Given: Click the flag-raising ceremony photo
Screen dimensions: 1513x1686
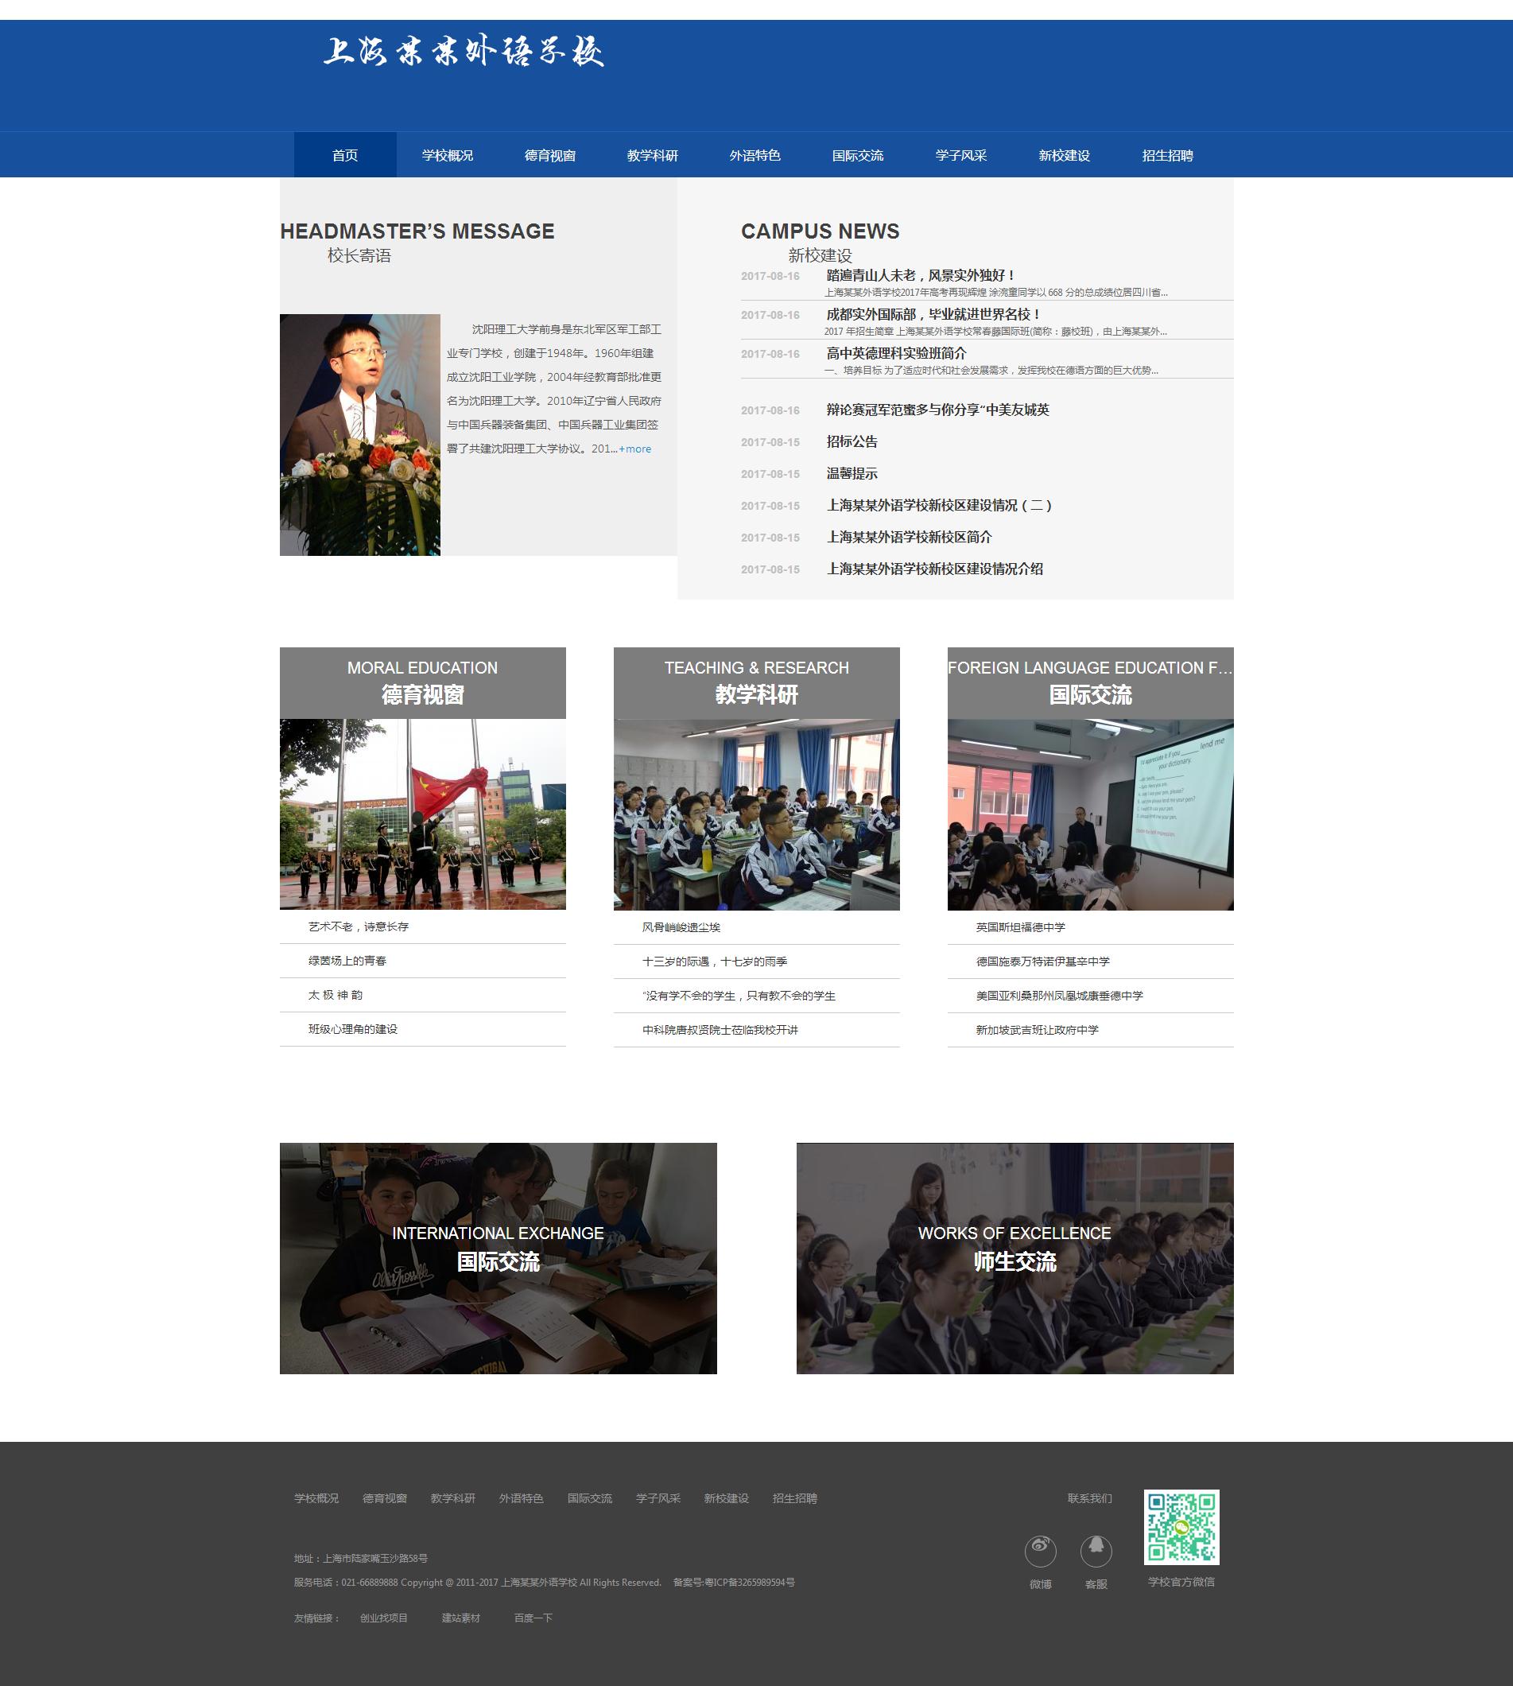Looking at the screenshot, I should 422,814.
